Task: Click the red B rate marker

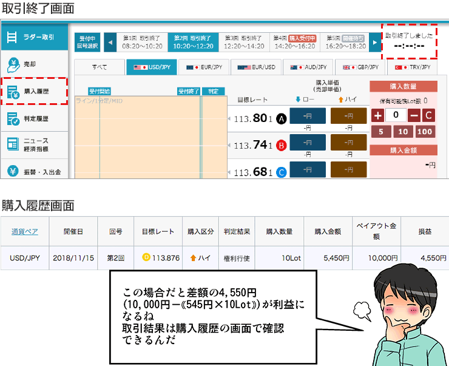Action: tap(281, 146)
